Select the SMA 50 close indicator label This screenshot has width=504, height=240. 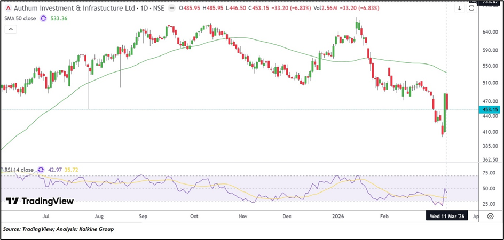coord(20,19)
